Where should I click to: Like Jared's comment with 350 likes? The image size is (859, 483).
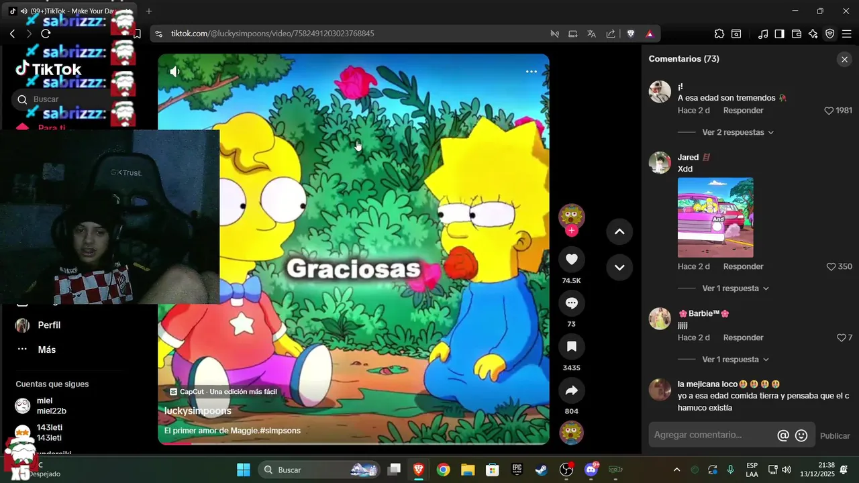point(831,267)
